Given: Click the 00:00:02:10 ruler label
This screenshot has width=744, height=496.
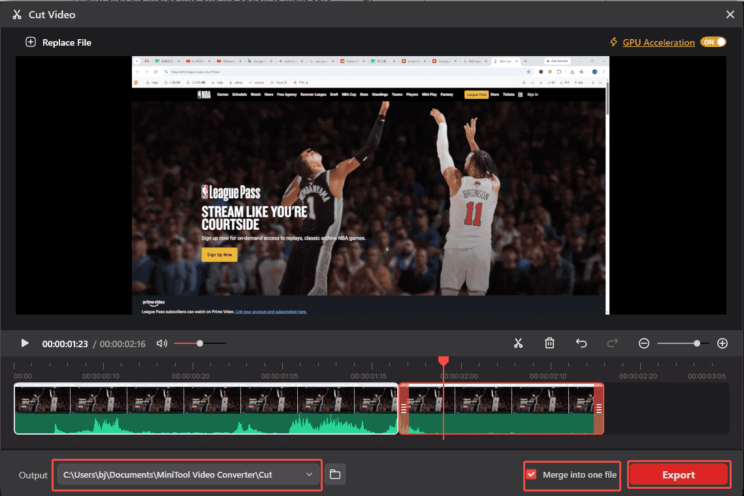Looking at the screenshot, I should click(x=548, y=376).
